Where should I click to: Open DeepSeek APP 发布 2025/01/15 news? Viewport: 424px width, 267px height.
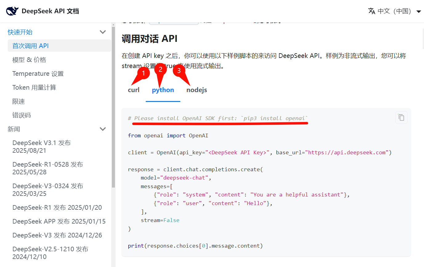[59, 221]
